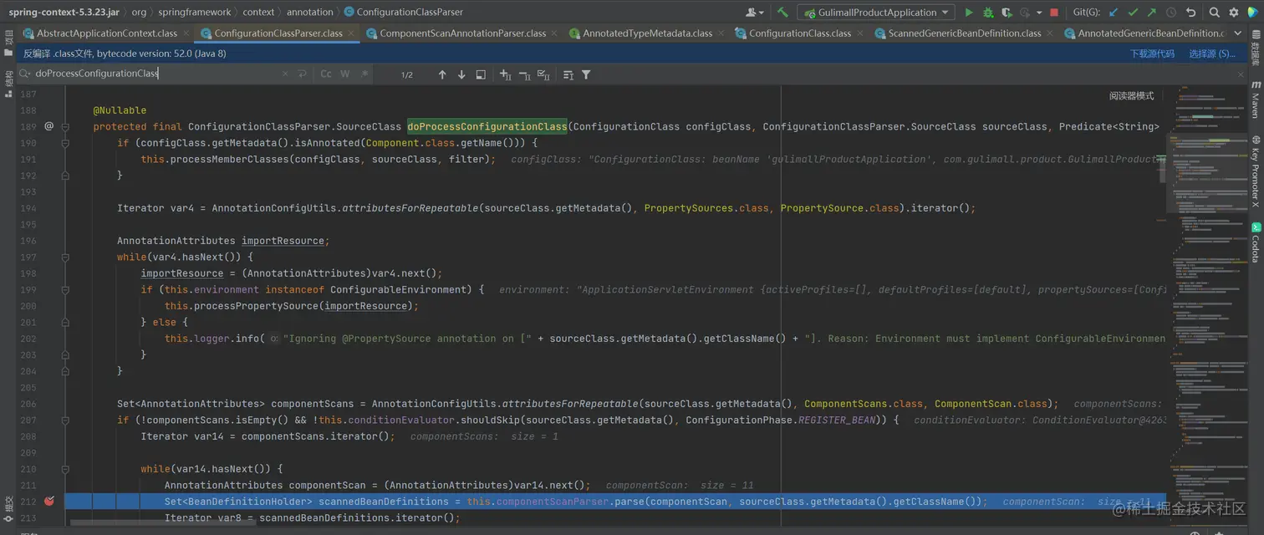The image size is (1264, 535).
Task: Switch to the ComponentScanAnnotationParser.class tab
Action: coord(461,33)
